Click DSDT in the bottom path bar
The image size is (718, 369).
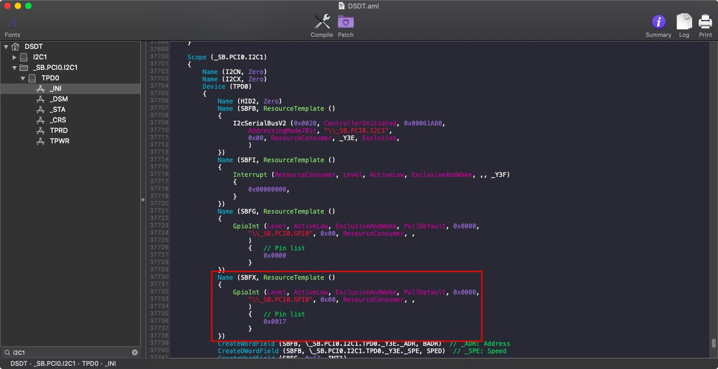click(19, 364)
